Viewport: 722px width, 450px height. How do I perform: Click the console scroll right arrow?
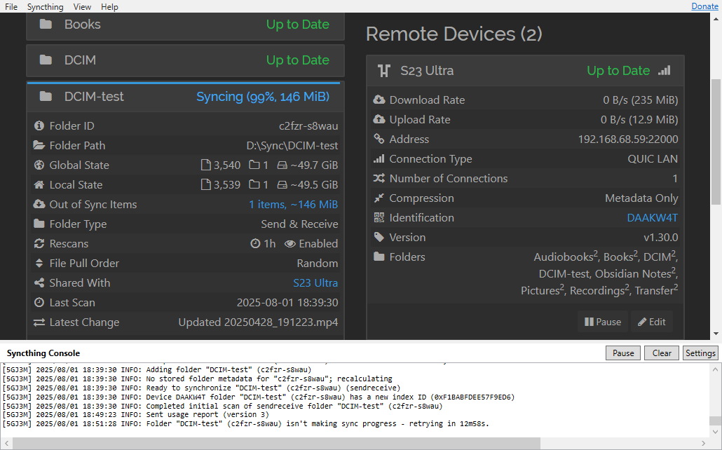click(x=702, y=443)
